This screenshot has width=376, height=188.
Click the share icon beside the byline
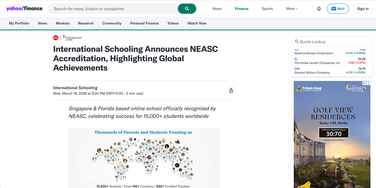(x=231, y=91)
